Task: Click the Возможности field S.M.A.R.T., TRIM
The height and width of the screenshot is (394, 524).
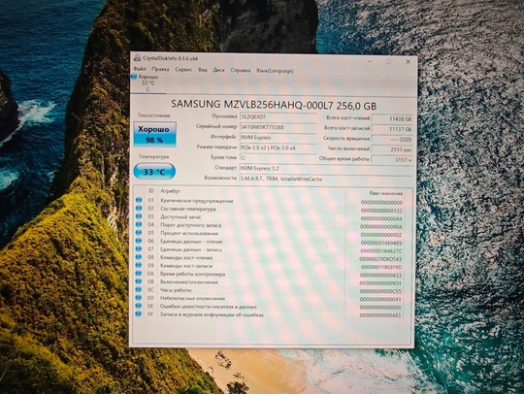Action: (x=326, y=179)
